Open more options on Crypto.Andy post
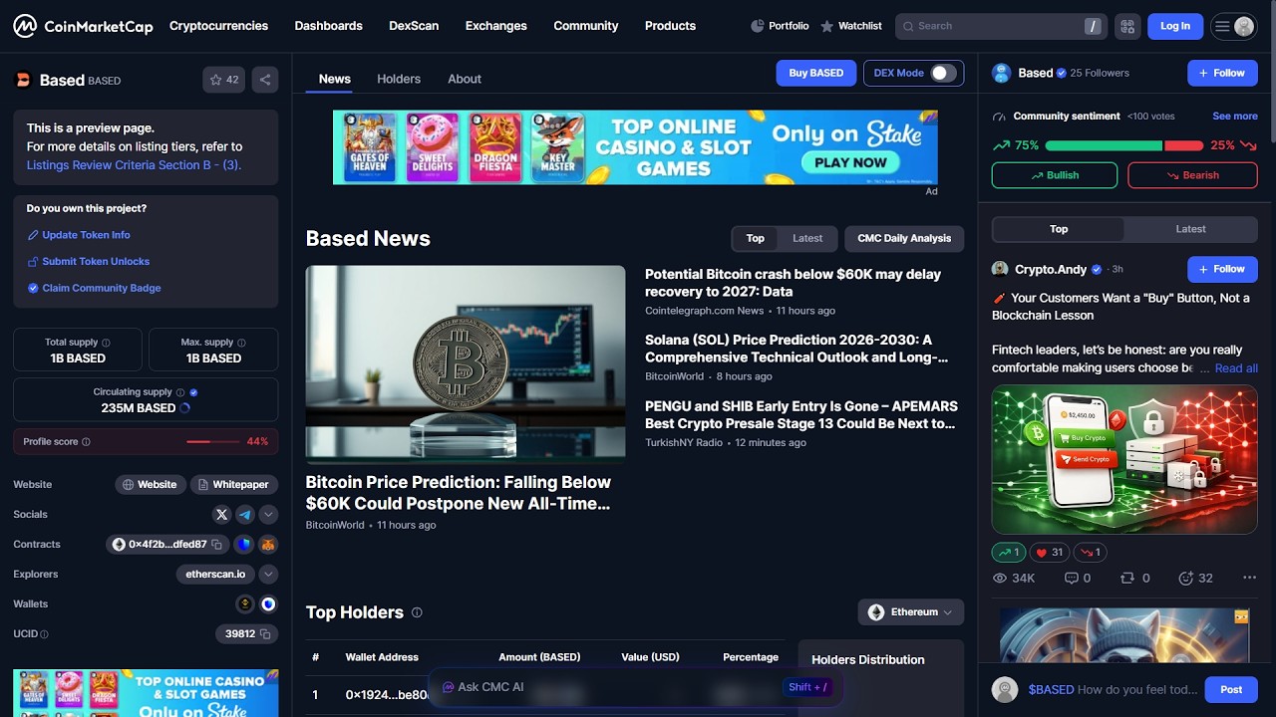Screen dimensions: 1276x717 click(x=1249, y=578)
